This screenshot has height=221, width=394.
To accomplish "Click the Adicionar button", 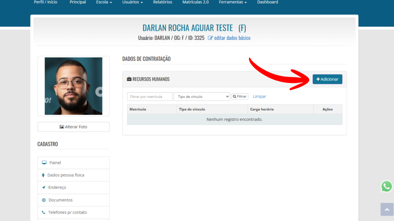I will [x=327, y=79].
